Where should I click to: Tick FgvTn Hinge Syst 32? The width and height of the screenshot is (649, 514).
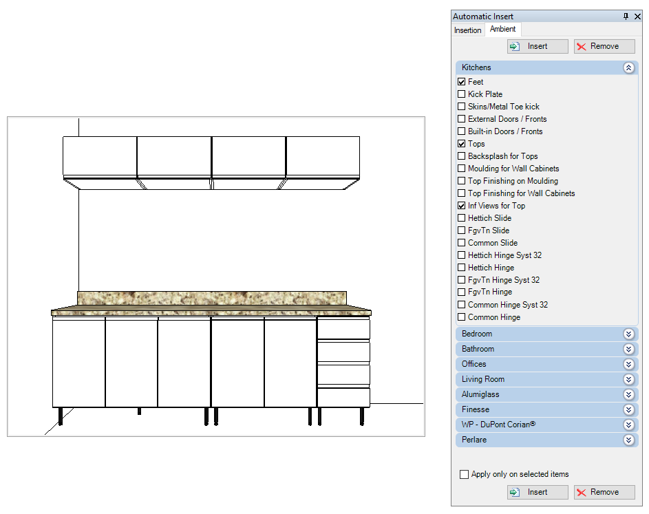(462, 280)
